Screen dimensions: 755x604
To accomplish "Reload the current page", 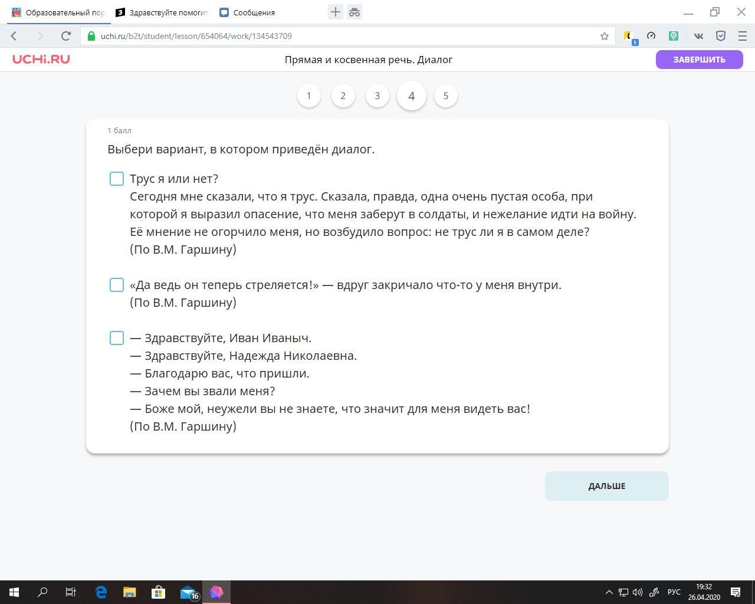I will pyautogui.click(x=66, y=36).
